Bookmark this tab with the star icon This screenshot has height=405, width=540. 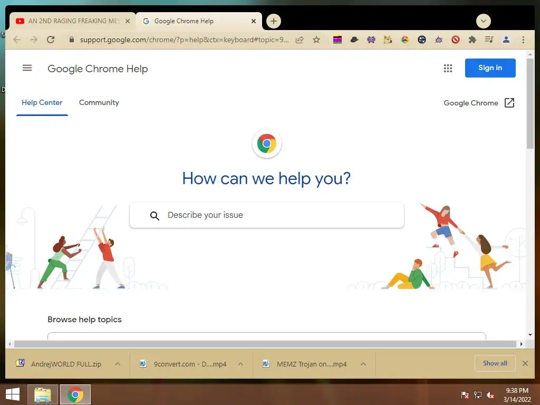click(x=316, y=40)
